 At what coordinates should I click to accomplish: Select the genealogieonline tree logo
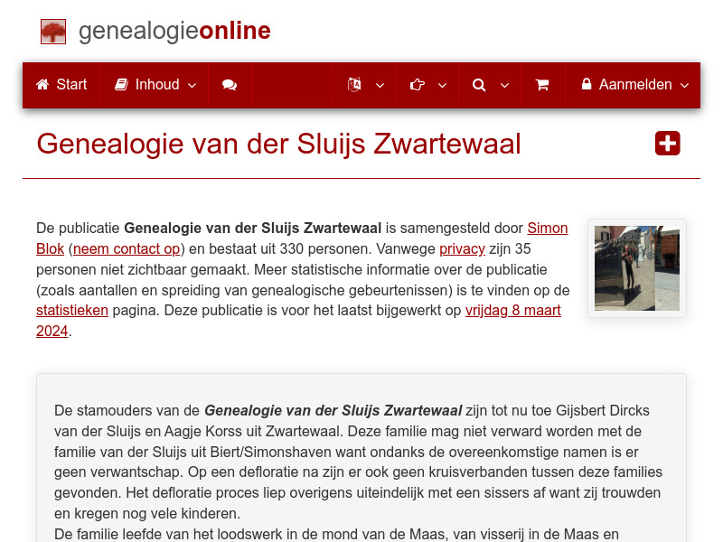[53, 32]
